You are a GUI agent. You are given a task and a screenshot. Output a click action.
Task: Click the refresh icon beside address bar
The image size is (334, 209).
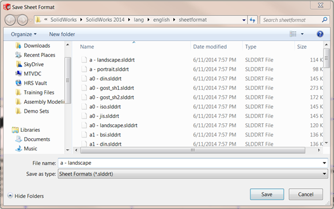253,20
